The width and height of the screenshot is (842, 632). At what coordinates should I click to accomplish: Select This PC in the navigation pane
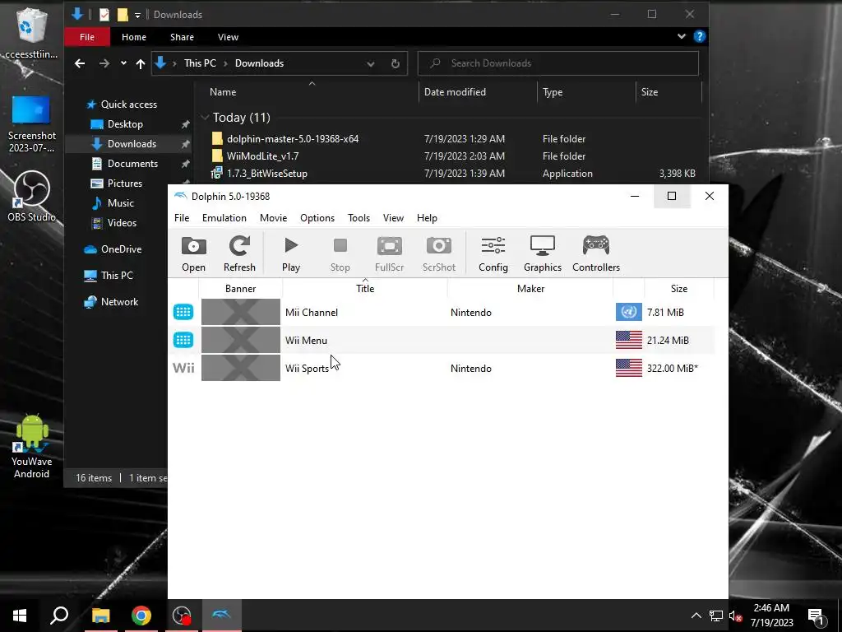(117, 276)
